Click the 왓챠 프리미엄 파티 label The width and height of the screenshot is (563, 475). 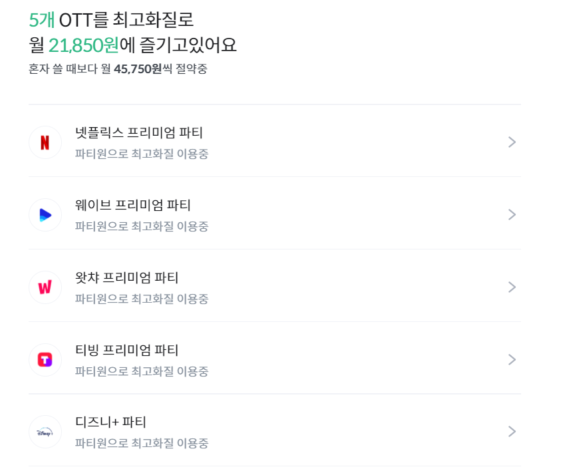point(129,278)
